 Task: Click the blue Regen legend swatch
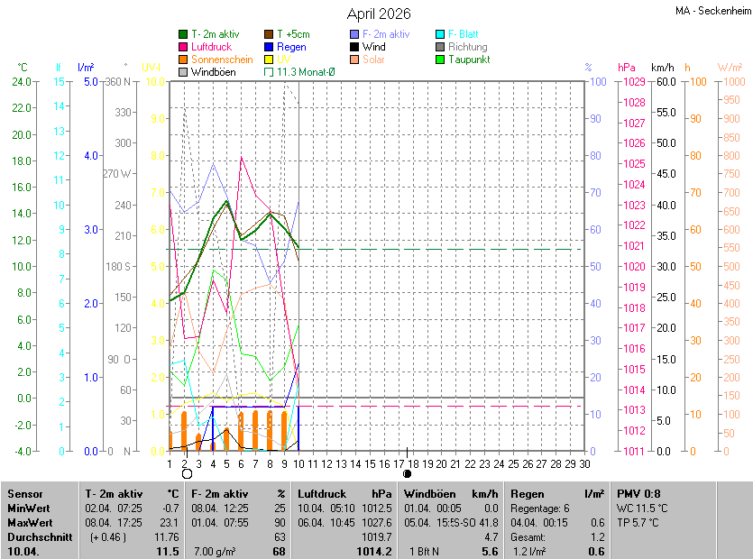(x=268, y=47)
